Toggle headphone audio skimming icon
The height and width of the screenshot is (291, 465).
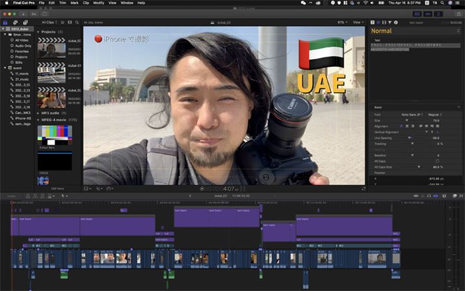429,196
